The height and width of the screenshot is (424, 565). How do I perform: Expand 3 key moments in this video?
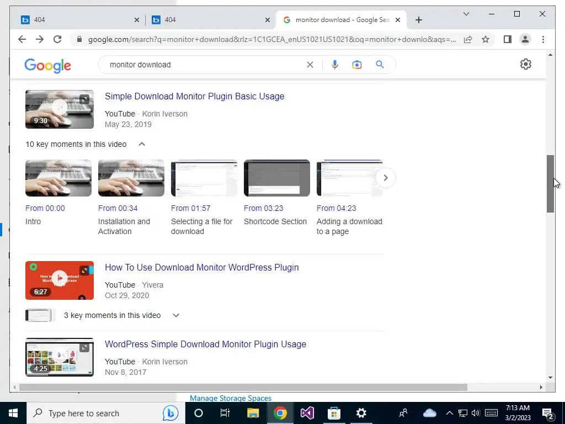coord(176,315)
